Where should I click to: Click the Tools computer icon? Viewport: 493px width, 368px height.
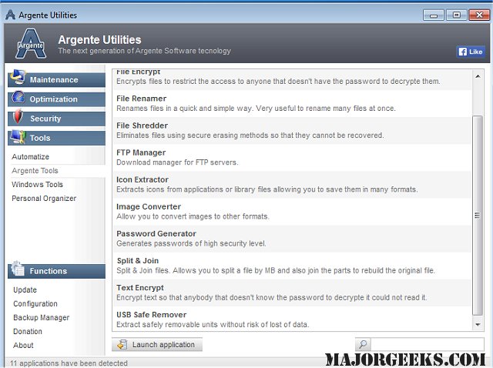pos(18,137)
